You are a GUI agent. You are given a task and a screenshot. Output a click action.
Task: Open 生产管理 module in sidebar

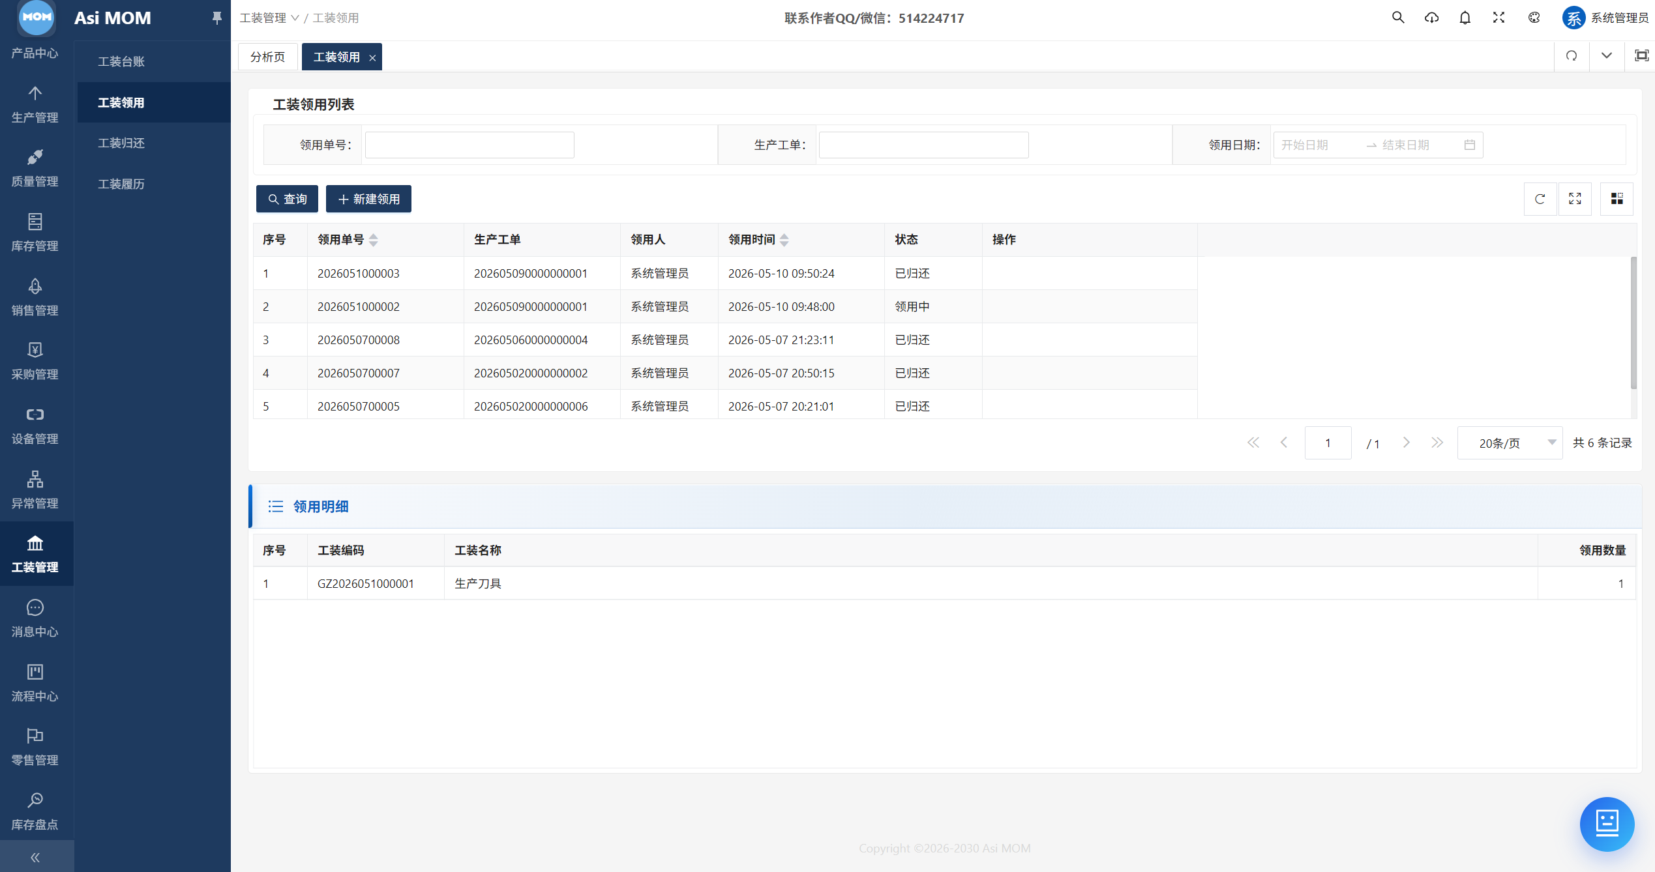pyautogui.click(x=35, y=105)
